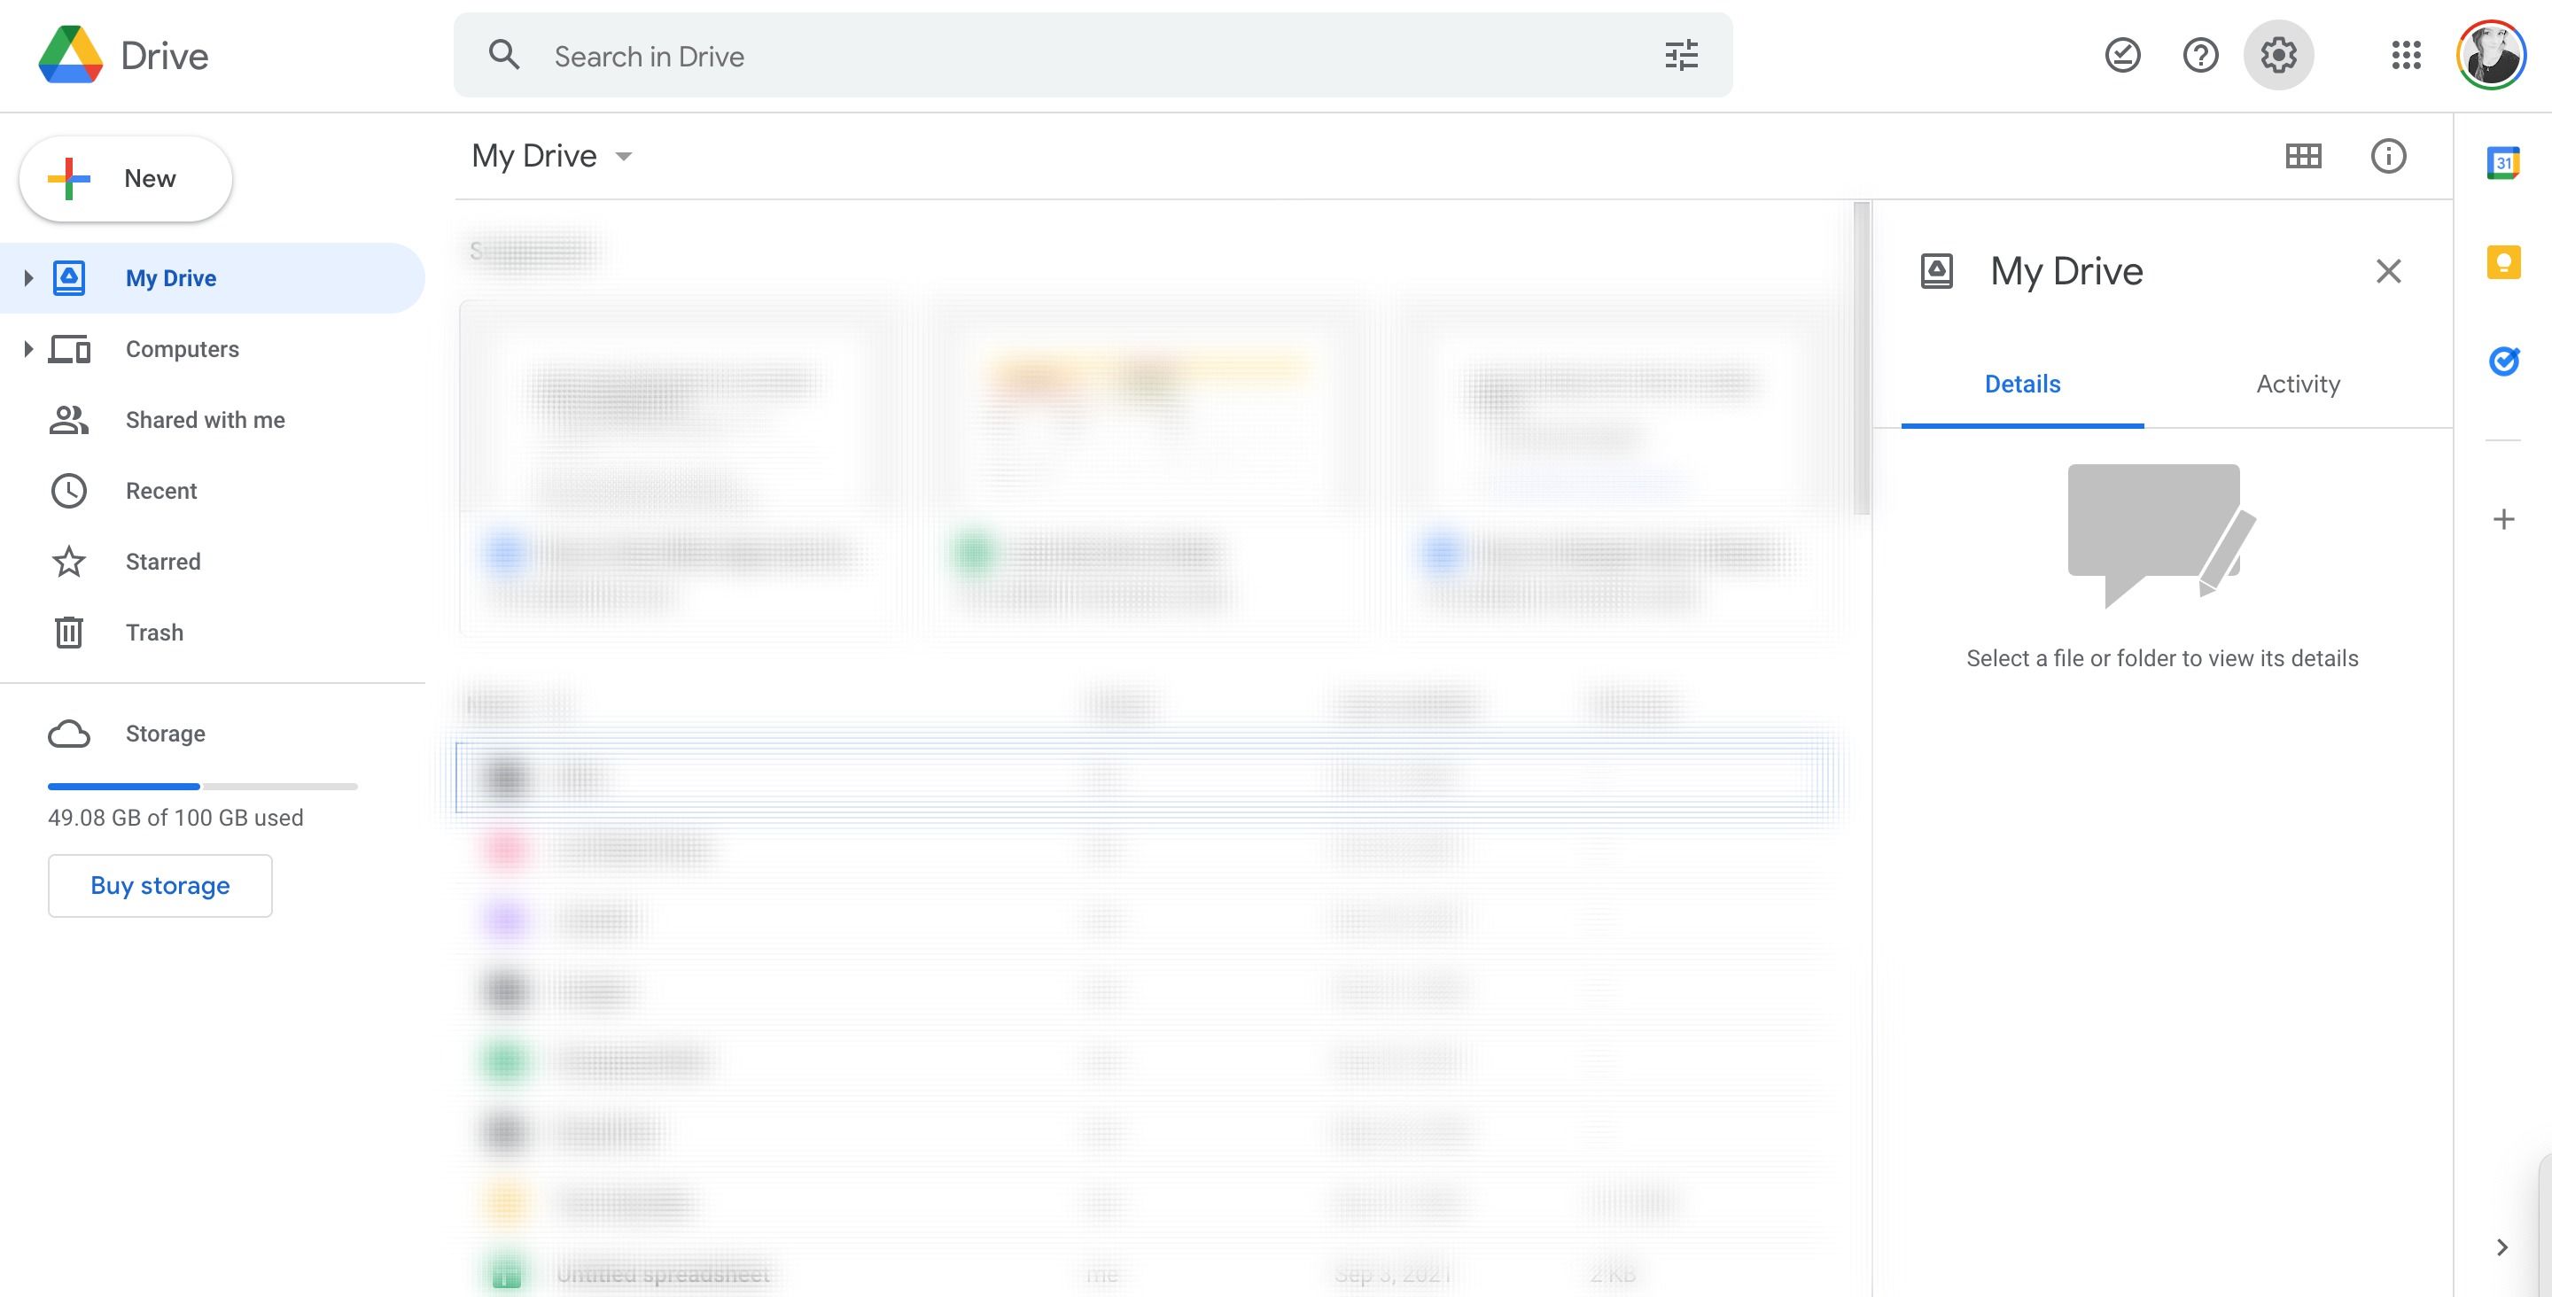Switch file display to grid view

[2303, 156]
